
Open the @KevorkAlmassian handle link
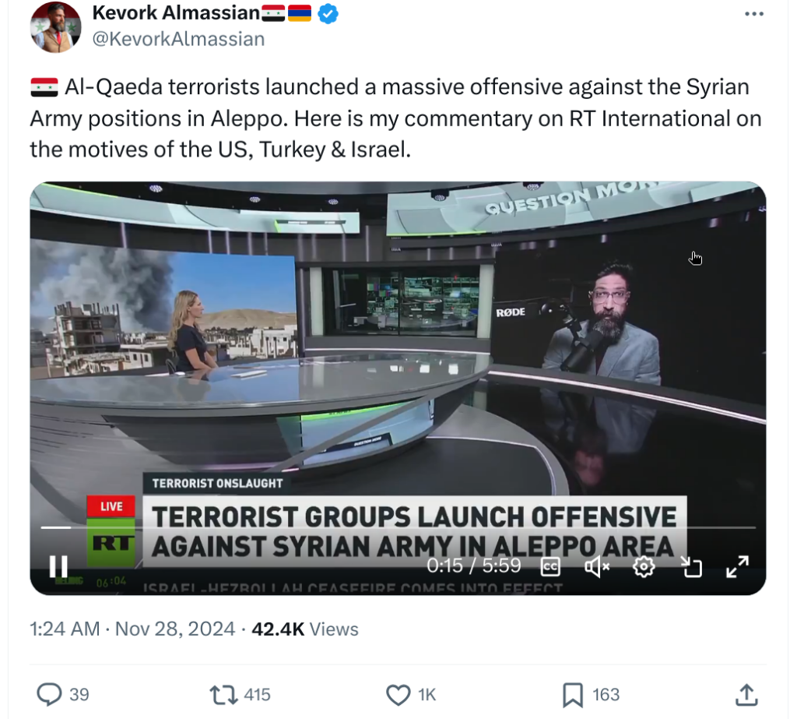[x=178, y=39]
